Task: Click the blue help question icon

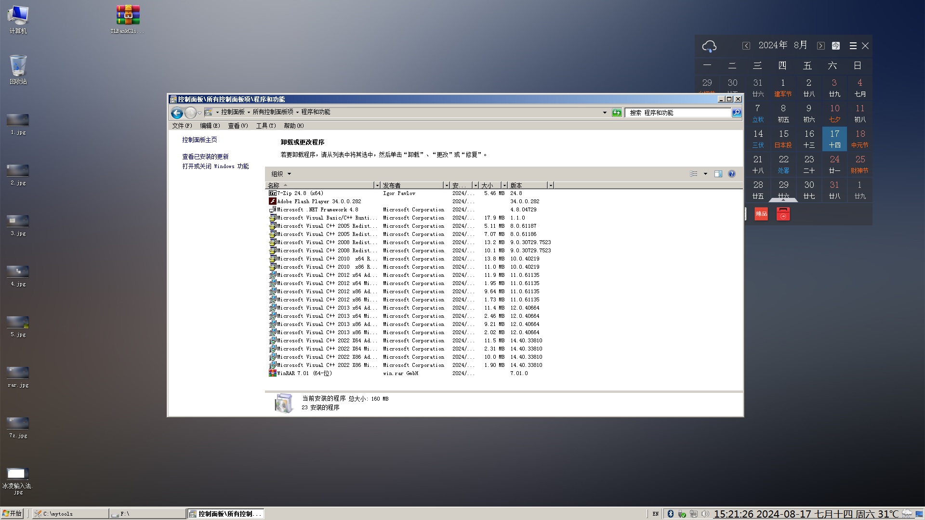Action: (732, 174)
